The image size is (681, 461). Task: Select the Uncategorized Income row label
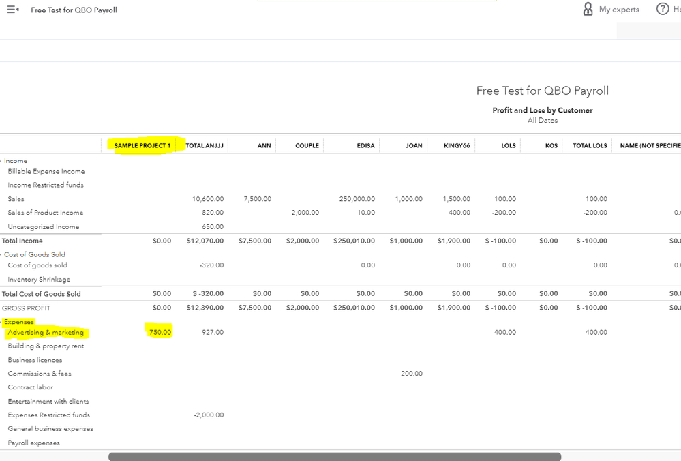[x=44, y=227]
